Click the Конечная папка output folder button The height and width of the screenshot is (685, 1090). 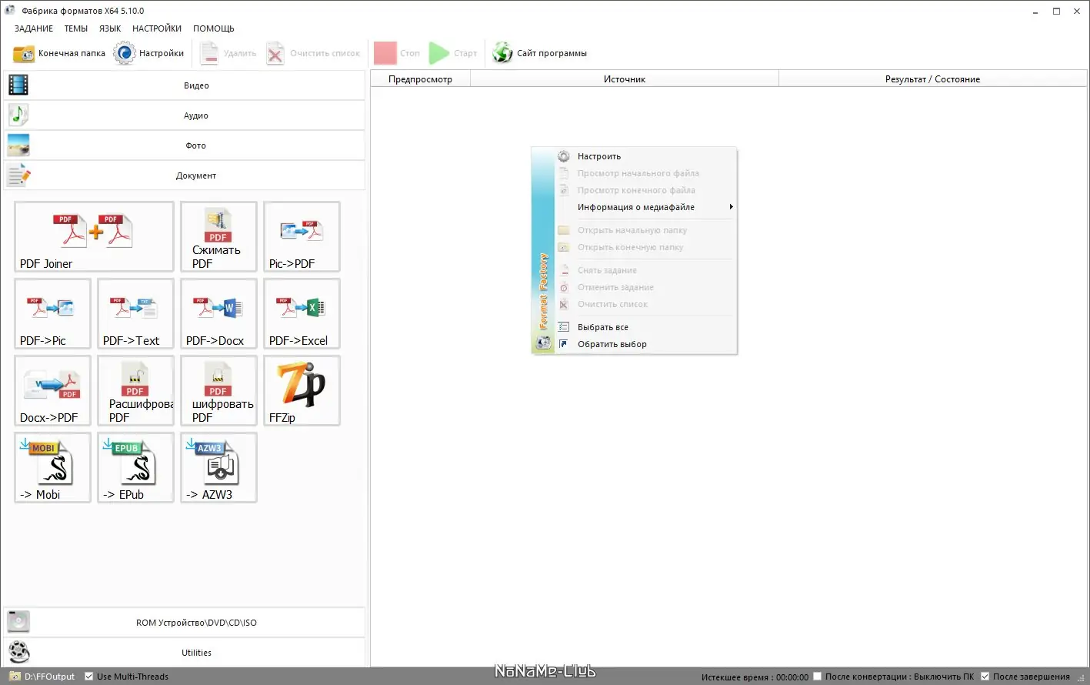59,53
